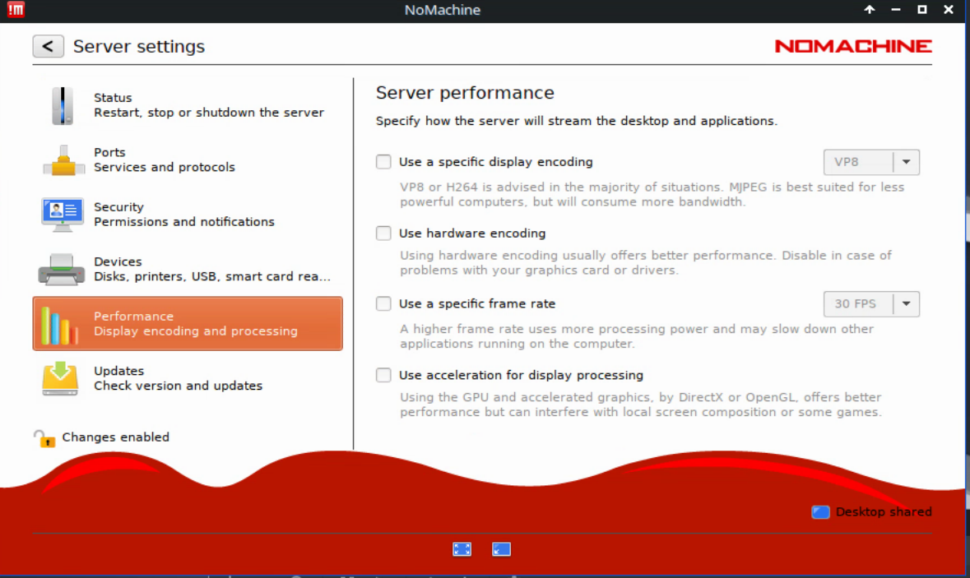Open the Security section
Screen dimensions: 970x578
(188, 215)
